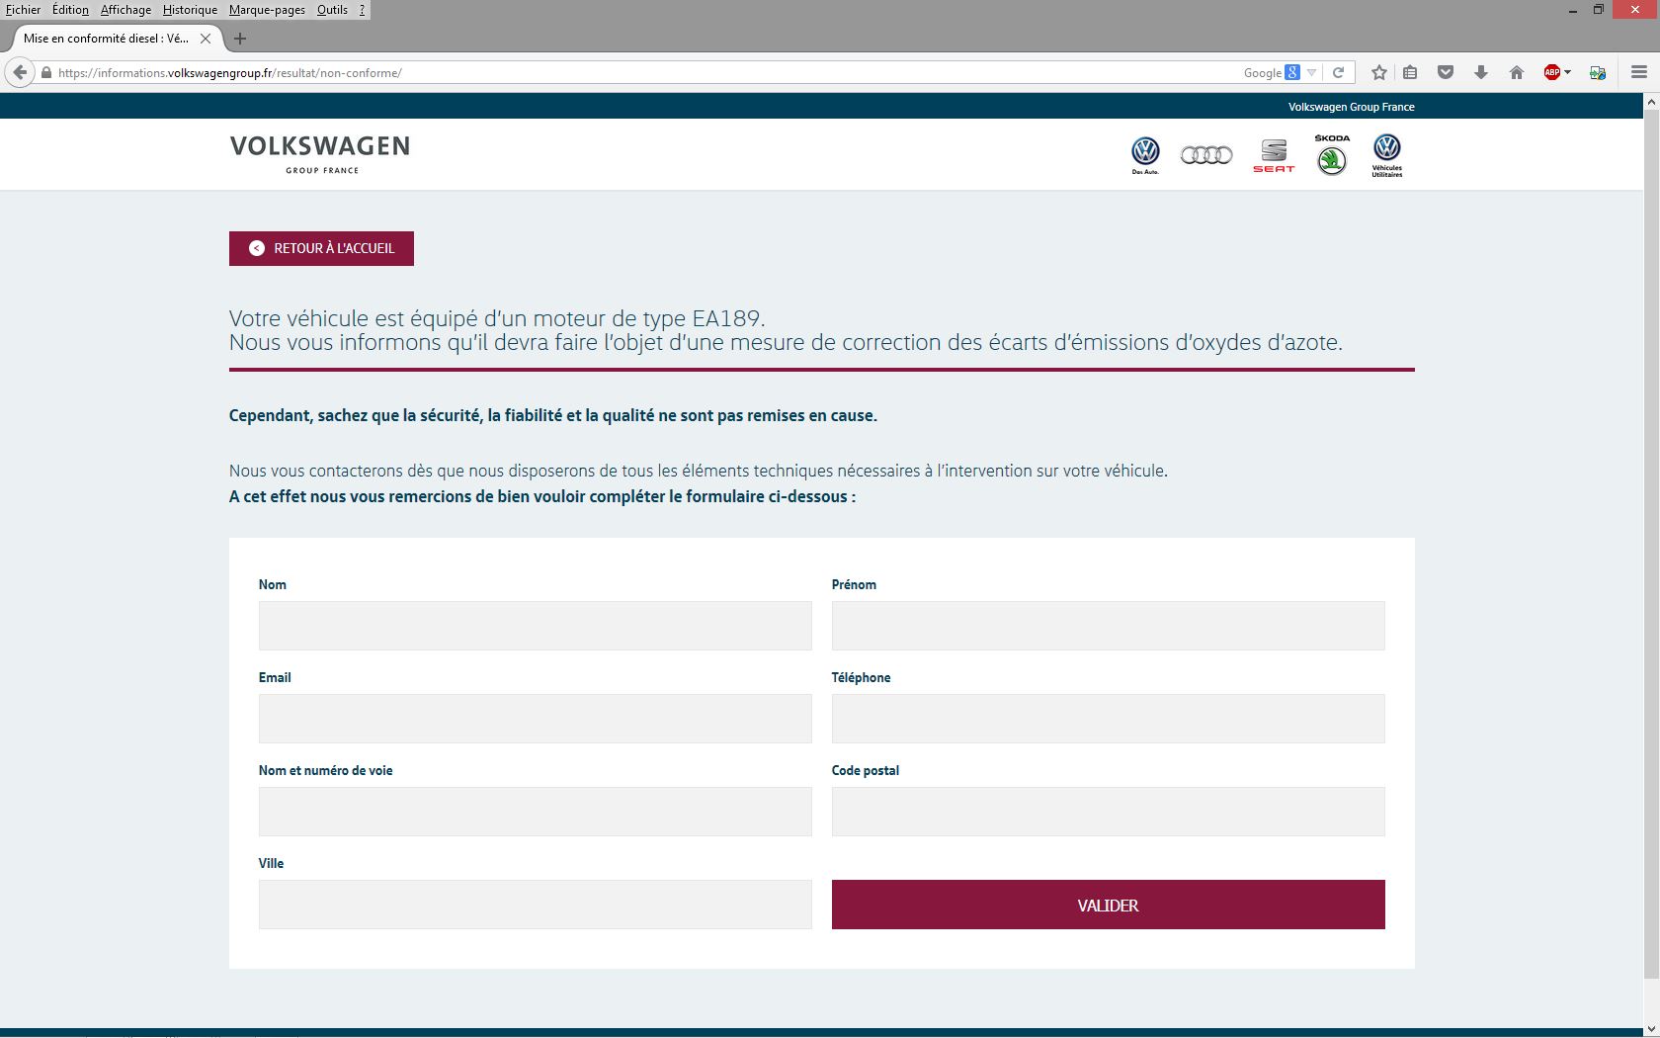
Task: Show the bookmarks list icon
Action: [1410, 72]
